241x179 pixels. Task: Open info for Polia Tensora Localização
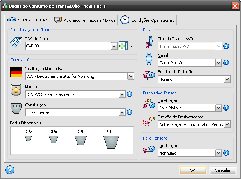(x=226, y=153)
